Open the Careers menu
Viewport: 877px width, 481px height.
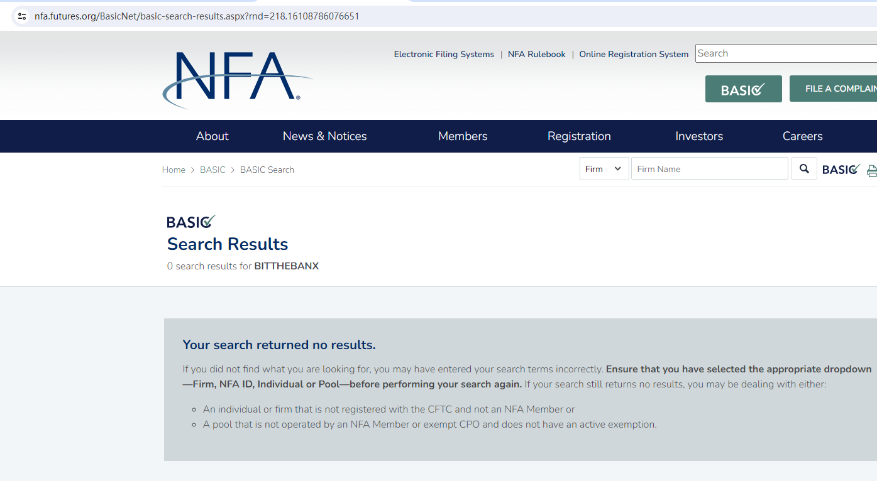point(802,136)
